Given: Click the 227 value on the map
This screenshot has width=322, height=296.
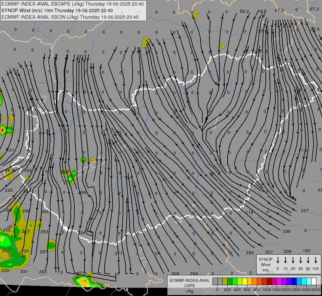Looking at the screenshot, I should pos(305,210).
